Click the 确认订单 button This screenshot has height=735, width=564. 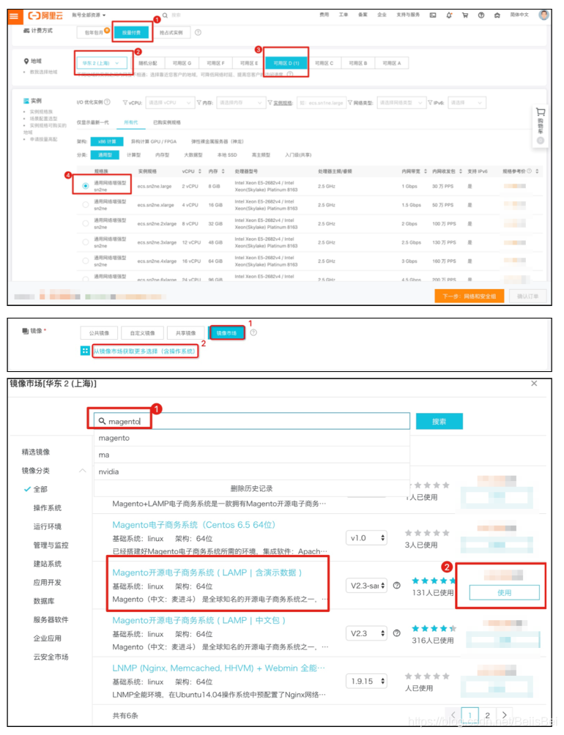[527, 296]
